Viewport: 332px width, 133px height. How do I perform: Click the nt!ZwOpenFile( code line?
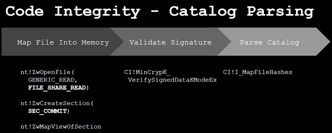pyautogui.click(x=48, y=72)
